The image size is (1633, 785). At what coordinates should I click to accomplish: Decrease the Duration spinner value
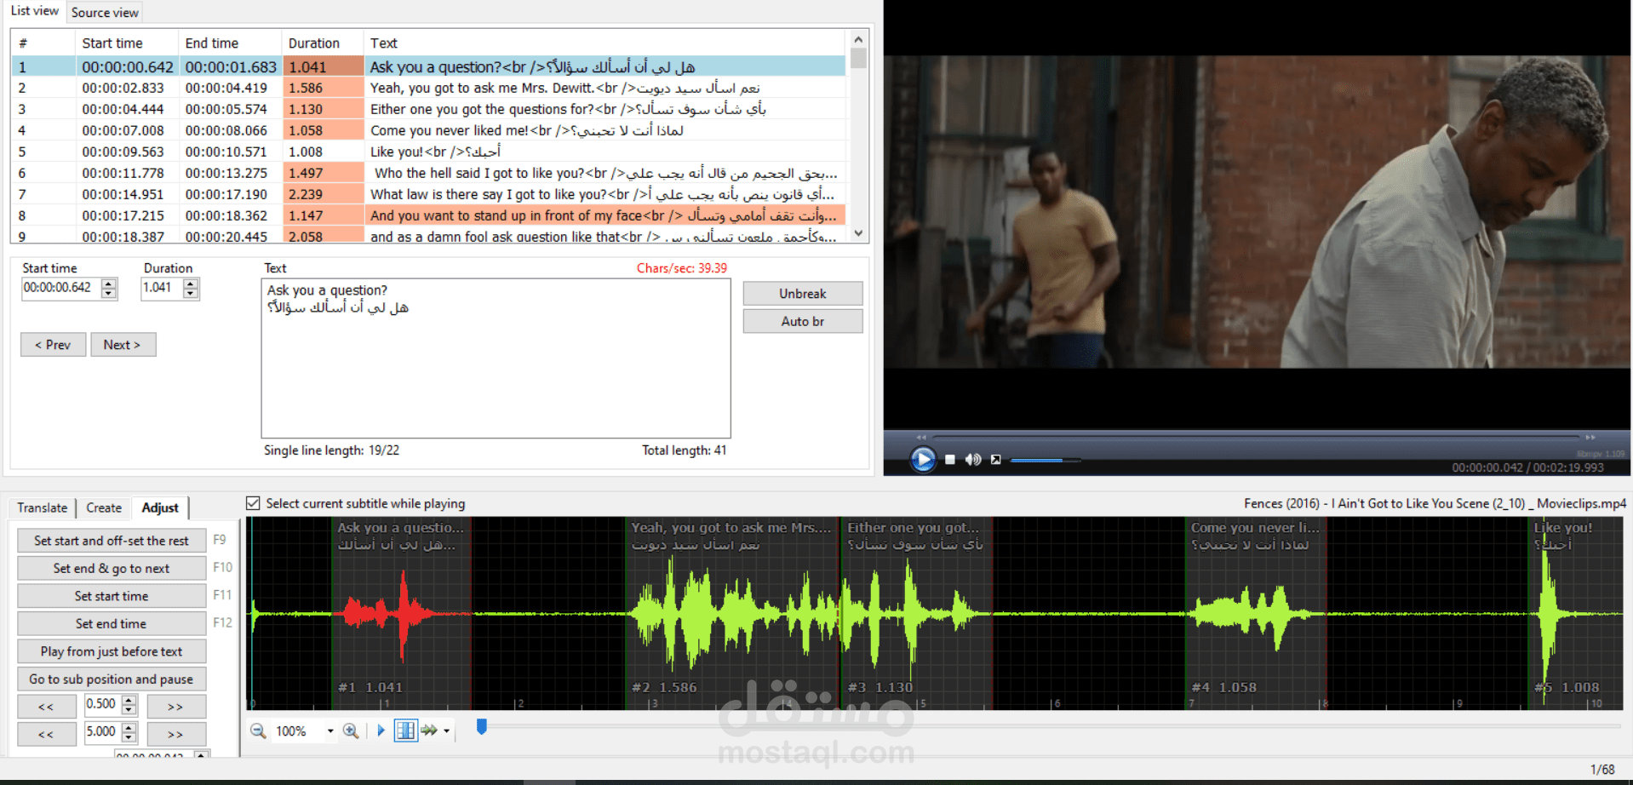[191, 294]
